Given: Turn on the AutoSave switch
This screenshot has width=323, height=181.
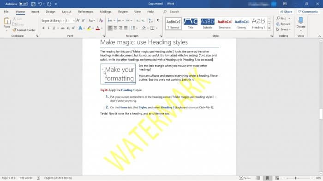Looking at the screenshot, I should pyautogui.click(x=23, y=4).
